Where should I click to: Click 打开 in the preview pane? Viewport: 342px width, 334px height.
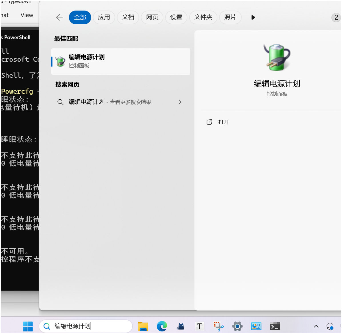(x=223, y=122)
